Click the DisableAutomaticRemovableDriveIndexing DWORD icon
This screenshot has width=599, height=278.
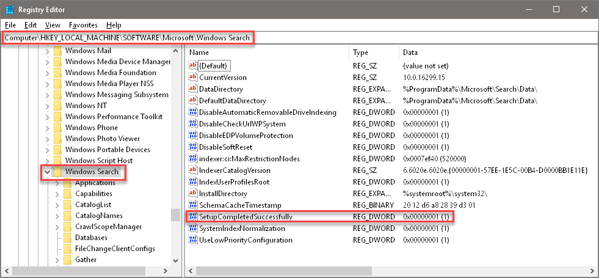click(193, 112)
